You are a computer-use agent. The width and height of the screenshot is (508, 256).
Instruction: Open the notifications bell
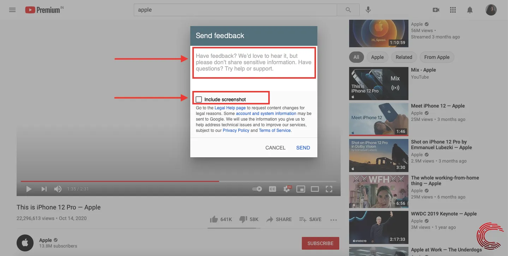click(x=470, y=10)
